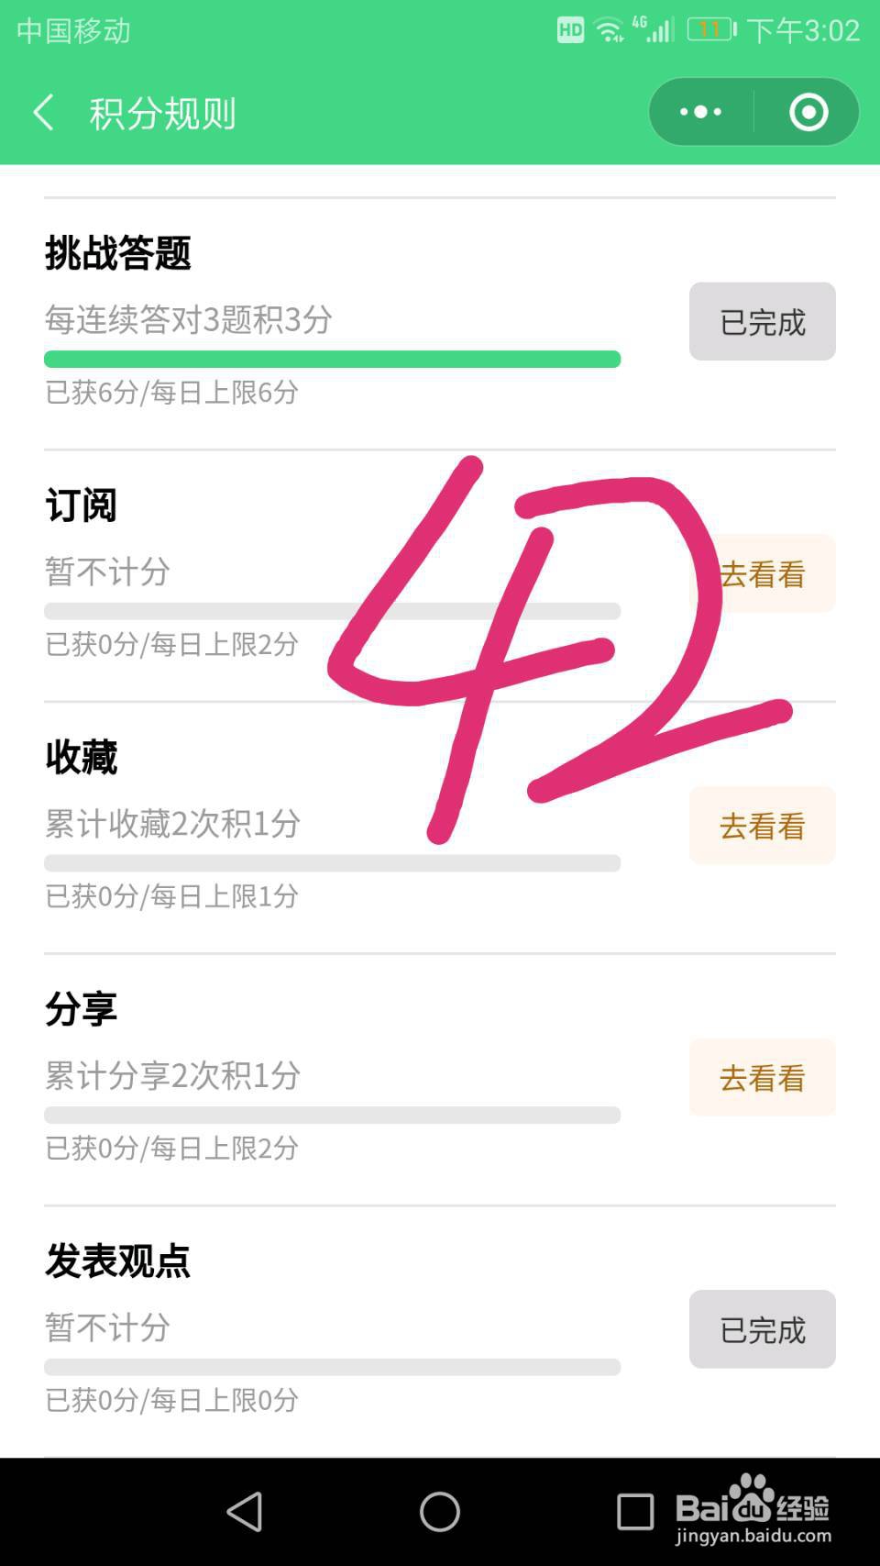
Task: Tap 去看看 button for 分享
Action: pyautogui.click(x=762, y=1078)
